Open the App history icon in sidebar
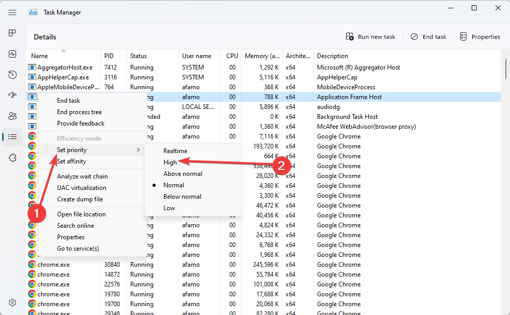Image resolution: width=510 pixels, height=315 pixels. pyautogui.click(x=12, y=75)
